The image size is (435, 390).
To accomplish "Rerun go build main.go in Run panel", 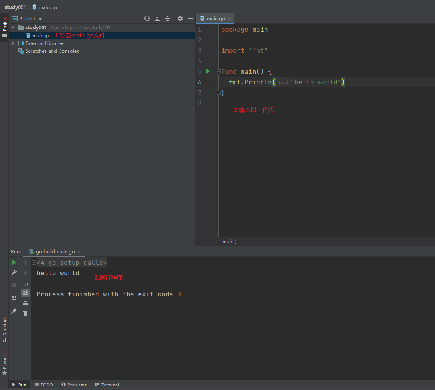I will click(14, 262).
